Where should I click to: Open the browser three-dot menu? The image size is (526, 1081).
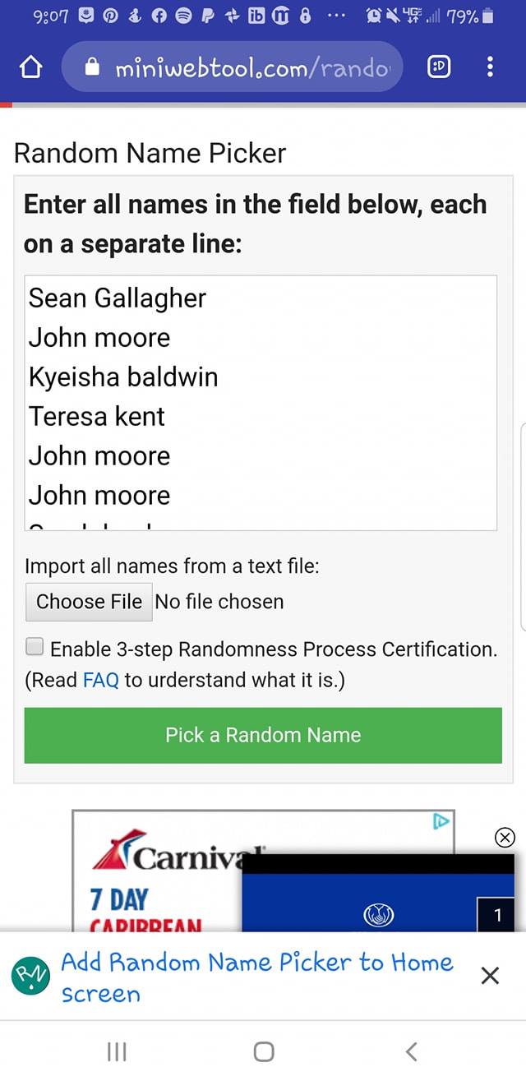pyautogui.click(x=490, y=68)
